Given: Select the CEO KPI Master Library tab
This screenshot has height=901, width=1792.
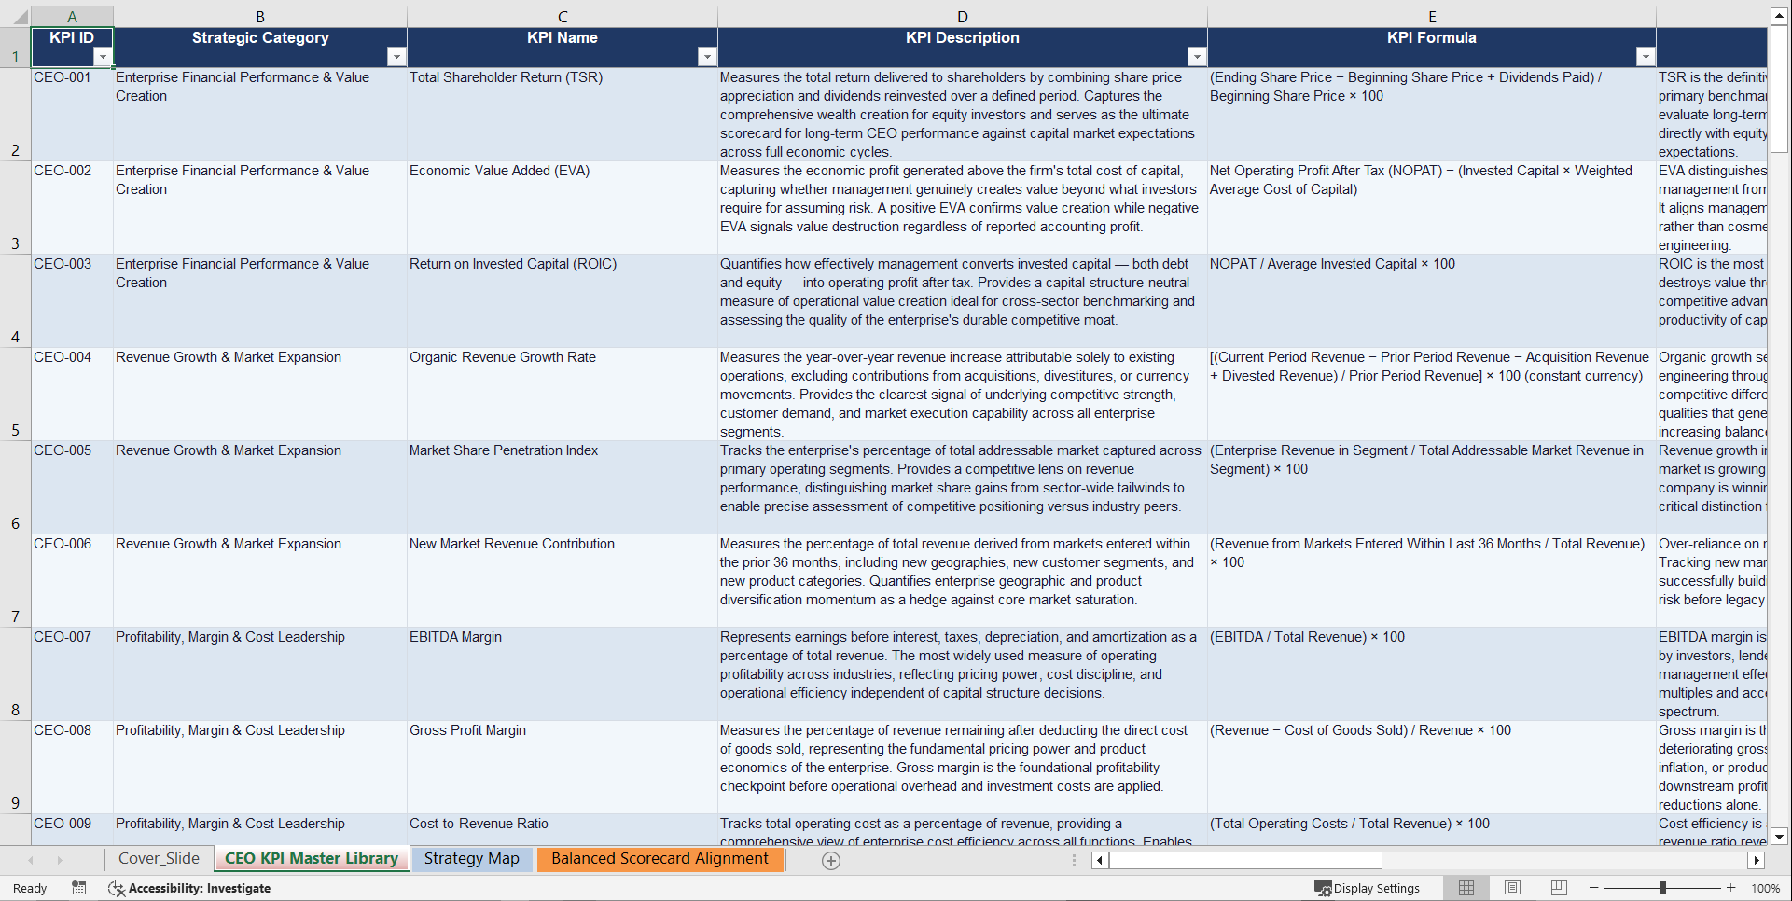Looking at the screenshot, I should click(312, 859).
